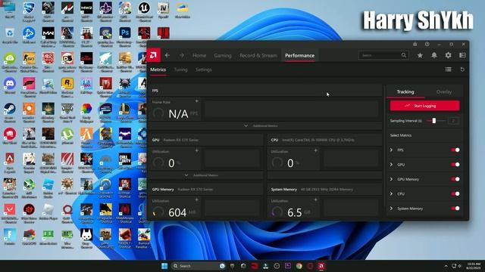
Task: Open the bug report icon in title bar
Action: coord(415,44)
